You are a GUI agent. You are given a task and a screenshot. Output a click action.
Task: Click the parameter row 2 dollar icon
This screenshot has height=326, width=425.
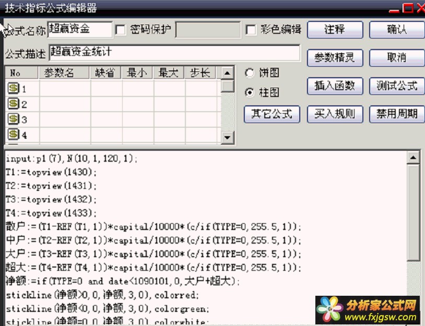[13, 103]
